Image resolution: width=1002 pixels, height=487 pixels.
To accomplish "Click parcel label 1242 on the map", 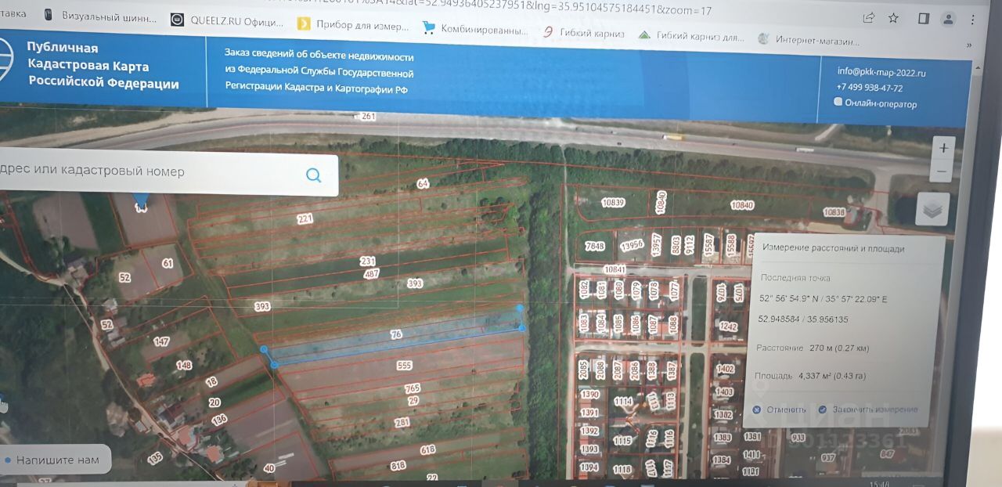I will [x=728, y=326].
